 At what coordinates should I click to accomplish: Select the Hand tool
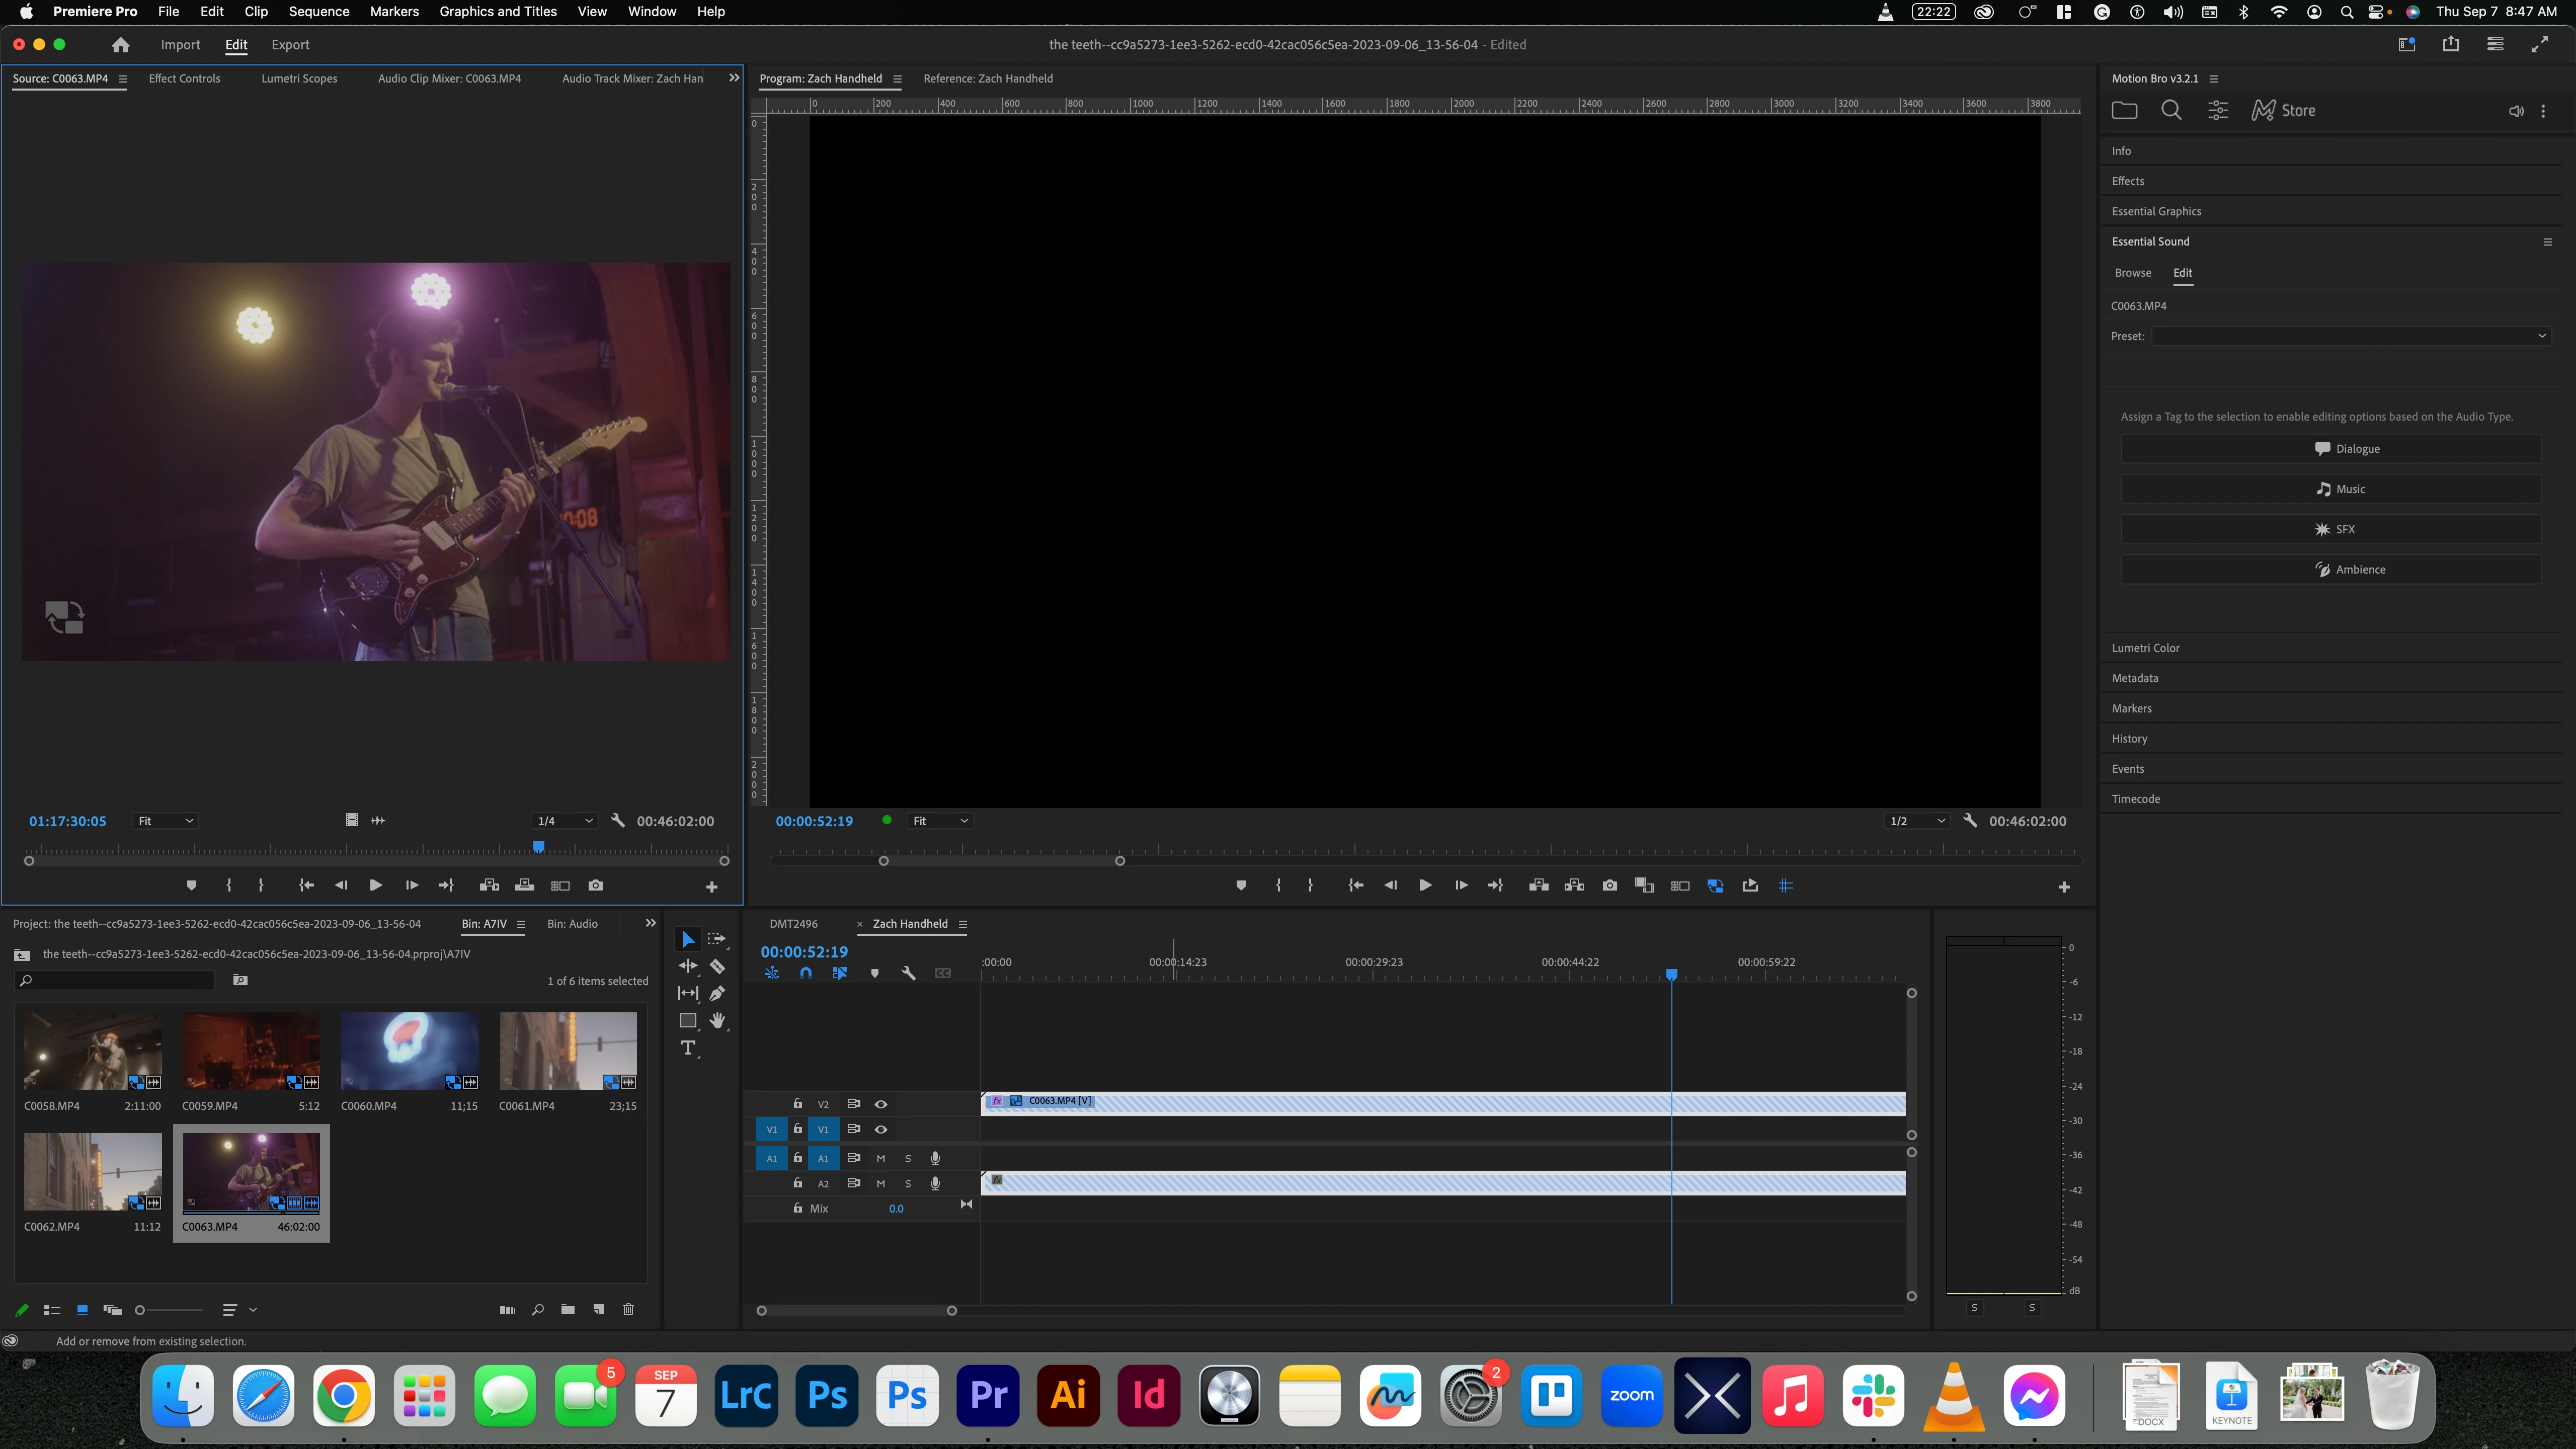(717, 1020)
